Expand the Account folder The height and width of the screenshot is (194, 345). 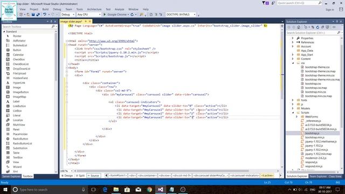tap(293, 47)
